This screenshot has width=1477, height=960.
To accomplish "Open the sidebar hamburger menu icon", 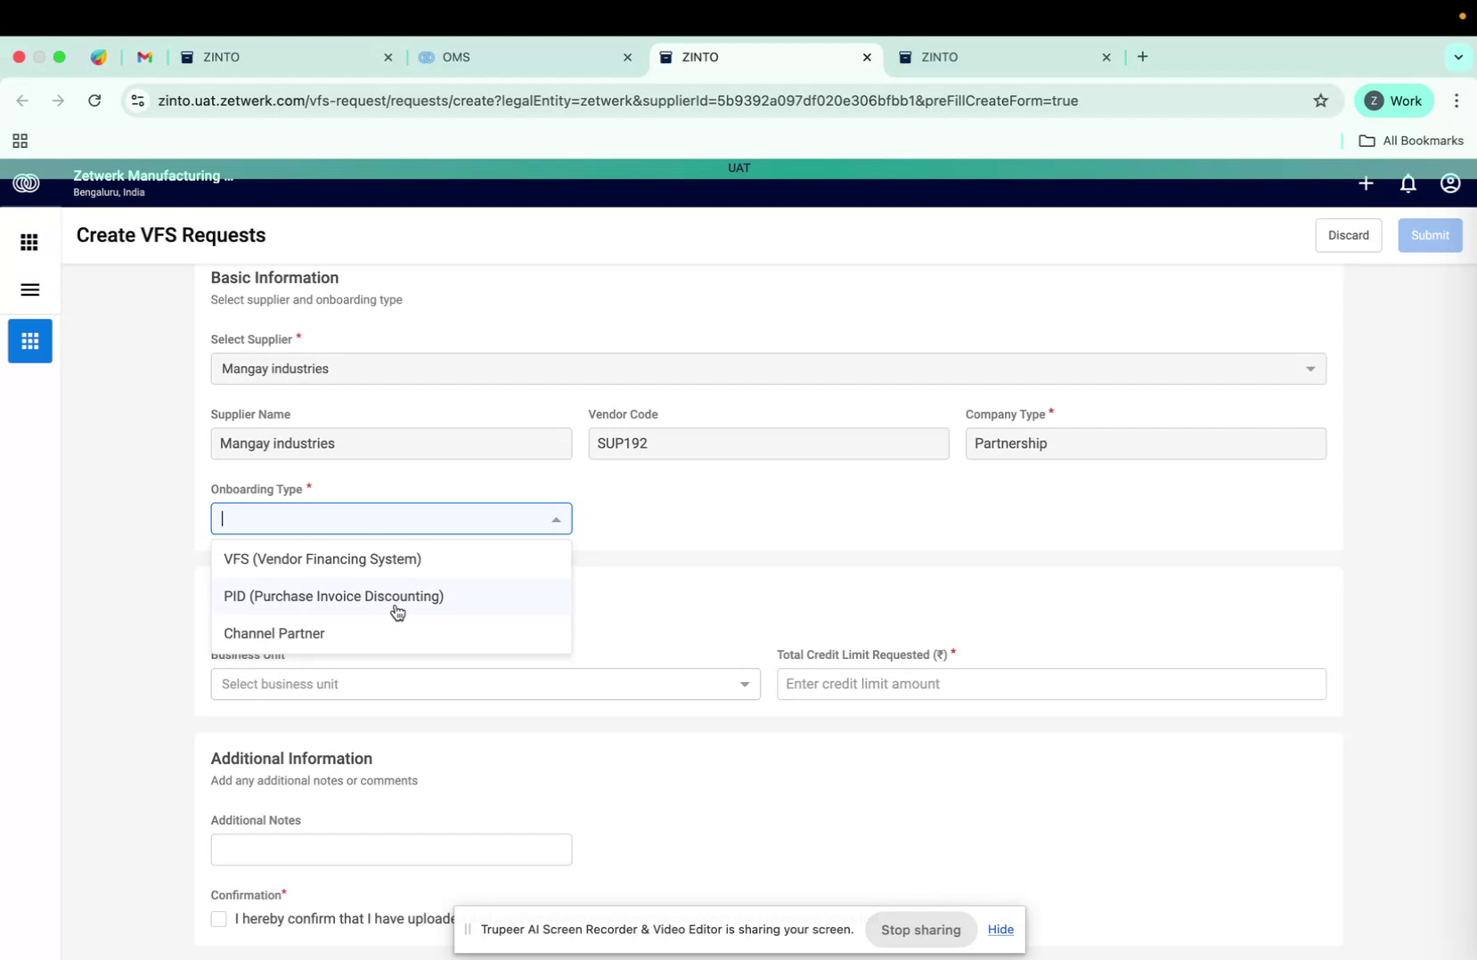I will click(29, 289).
